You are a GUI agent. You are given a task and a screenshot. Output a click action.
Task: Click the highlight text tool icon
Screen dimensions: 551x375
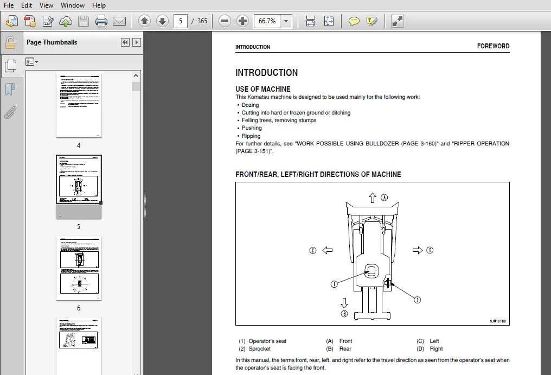(x=372, y=21)
